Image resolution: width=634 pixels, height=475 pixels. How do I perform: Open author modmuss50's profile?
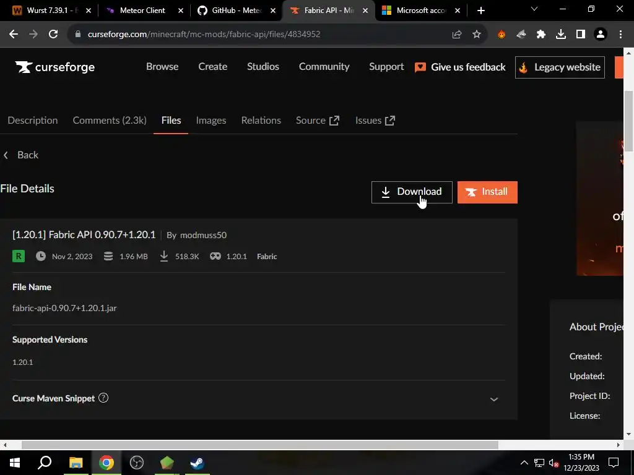[203, 235]
